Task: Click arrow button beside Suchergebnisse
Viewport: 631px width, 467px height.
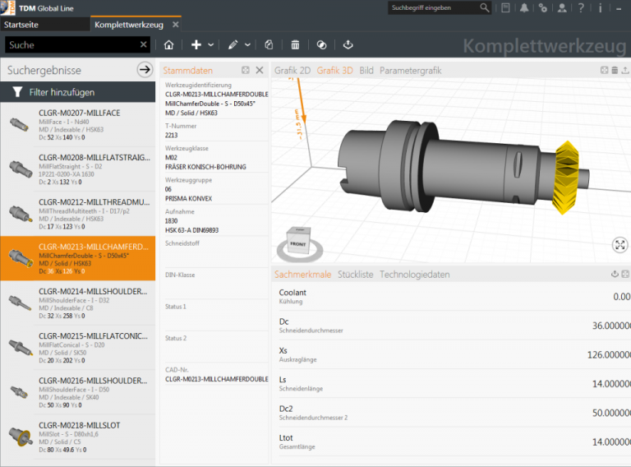Action: point(145,70)
